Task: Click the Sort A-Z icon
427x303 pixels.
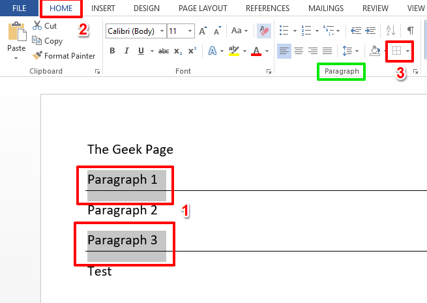Action: click(391, 31)
